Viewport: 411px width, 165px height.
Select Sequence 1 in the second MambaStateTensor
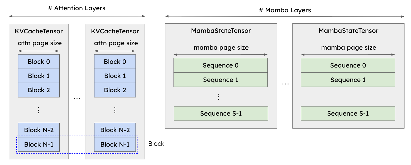point(348,80)
